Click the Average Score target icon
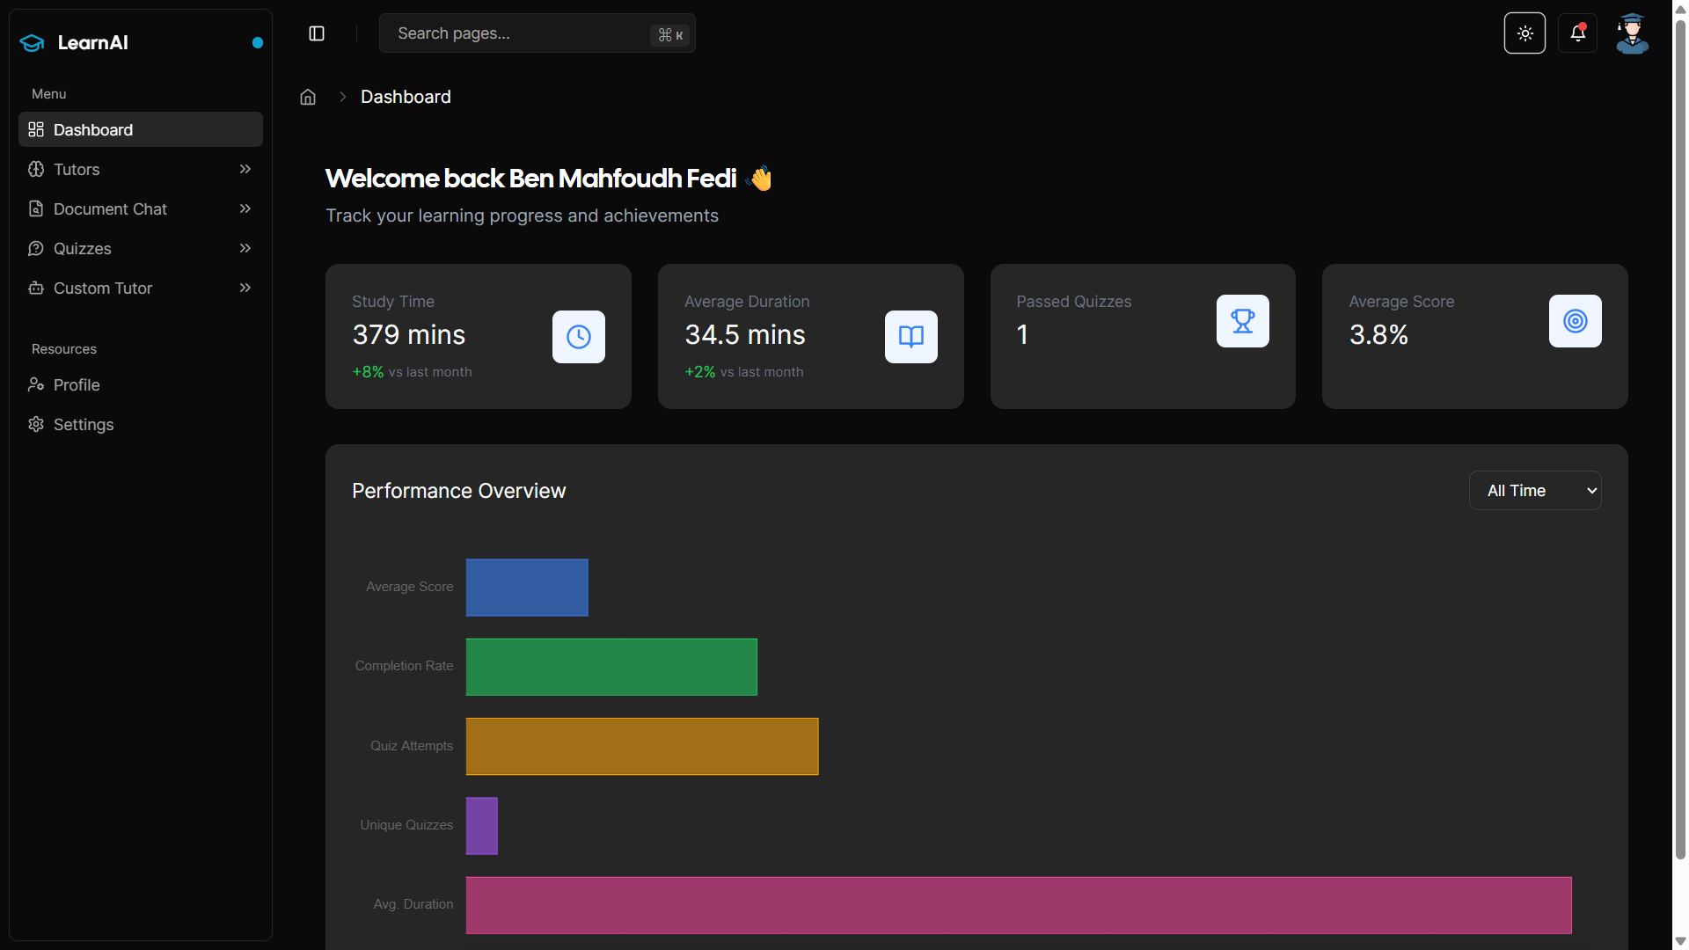Image resolution: width=1689 pixels, height=950 pixels. 1575,321
